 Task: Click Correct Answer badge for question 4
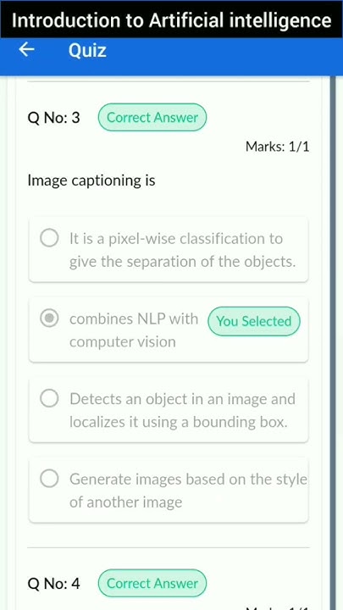152,583
